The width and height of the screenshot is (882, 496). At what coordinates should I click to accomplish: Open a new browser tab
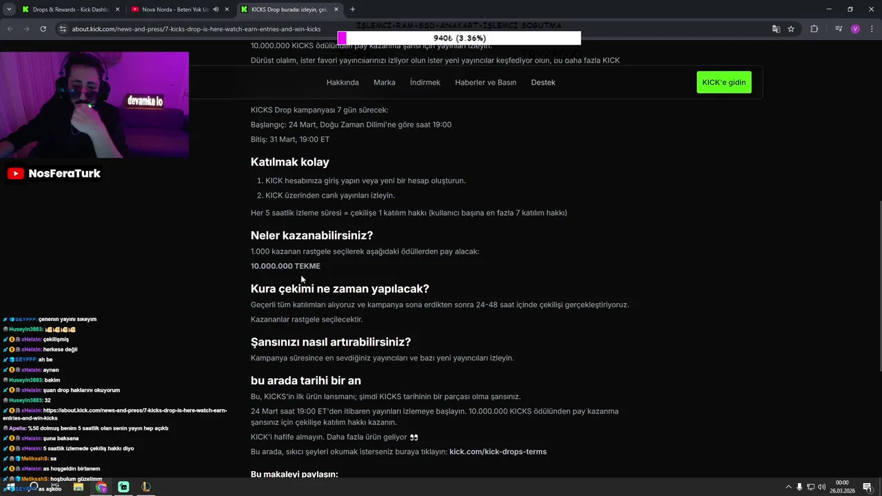point(353,10)
